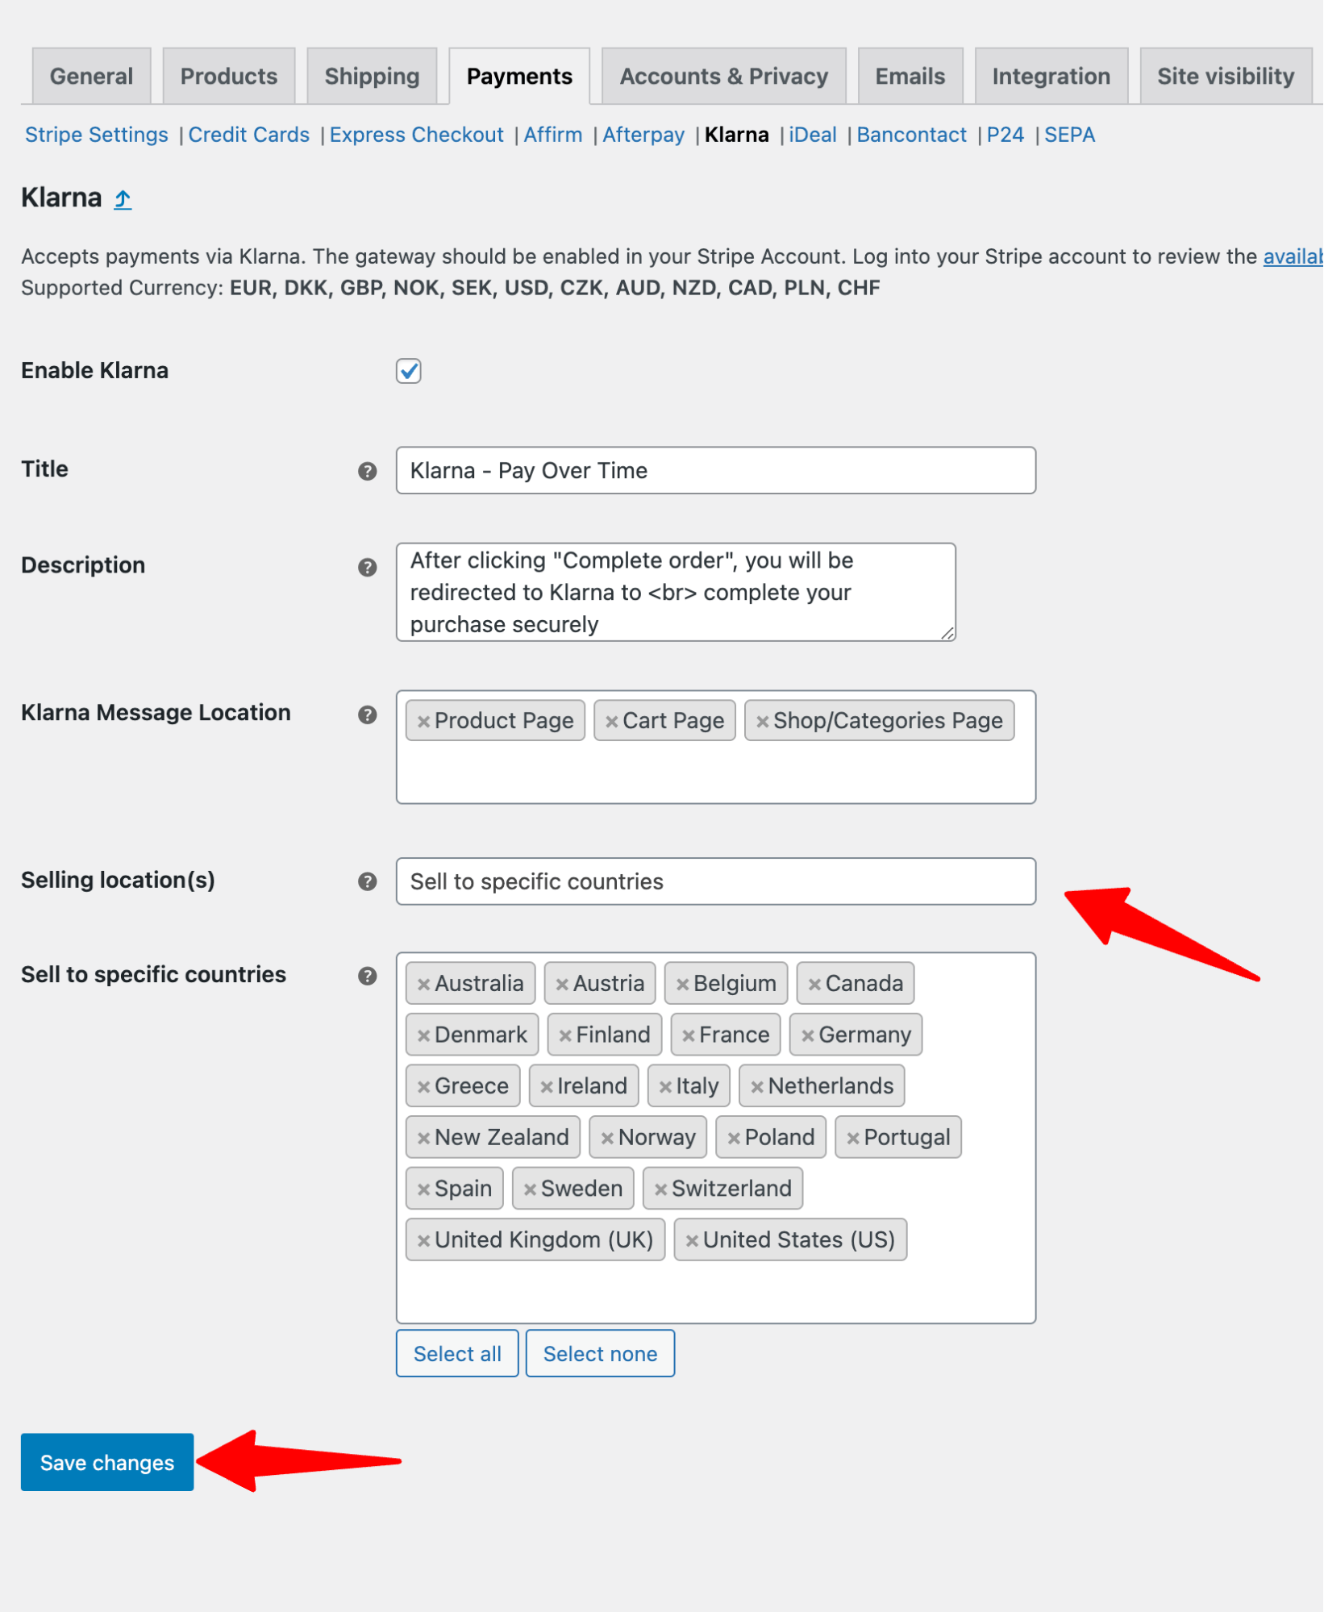Uncheck the Enable Klarna checkbox
1324x1612 pixels.
(x=409, y=371)
